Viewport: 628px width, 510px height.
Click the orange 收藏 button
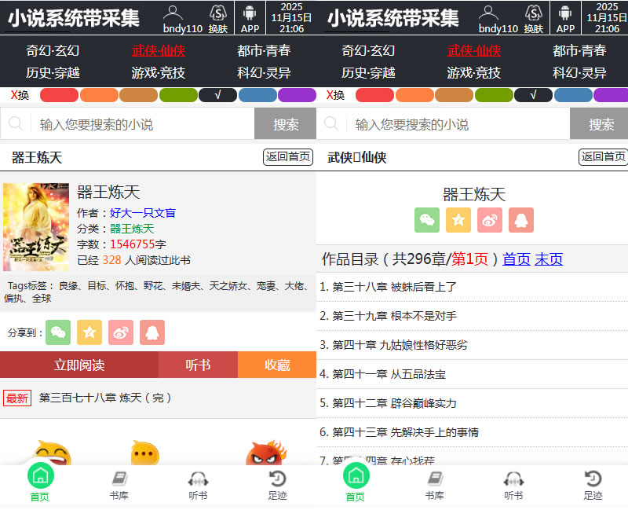click(x=276, y=365)
